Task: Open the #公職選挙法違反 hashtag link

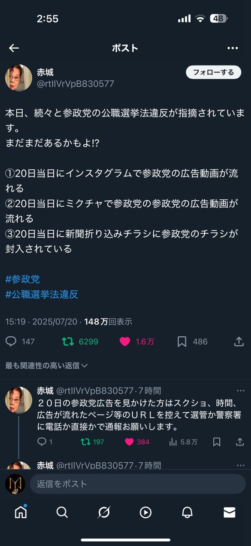Action: point(42,294)
